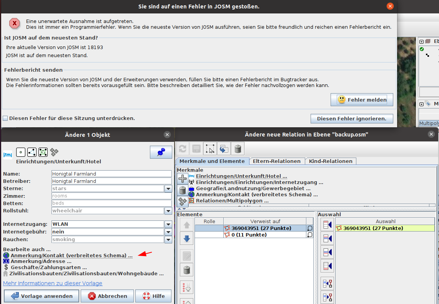Viewport: 439px width, 304px height.
Task: Click the duplicate relation icon
Action: point(224,149)
